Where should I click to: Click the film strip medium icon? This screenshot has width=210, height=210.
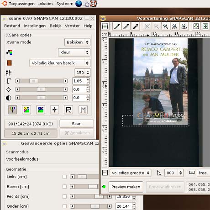pos(9,63)
